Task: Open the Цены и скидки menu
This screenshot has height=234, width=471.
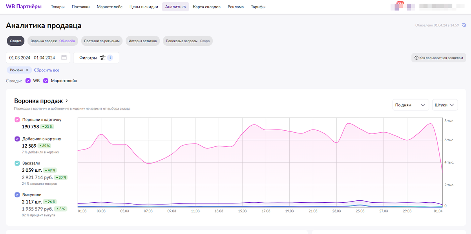Action: (144, 7)
